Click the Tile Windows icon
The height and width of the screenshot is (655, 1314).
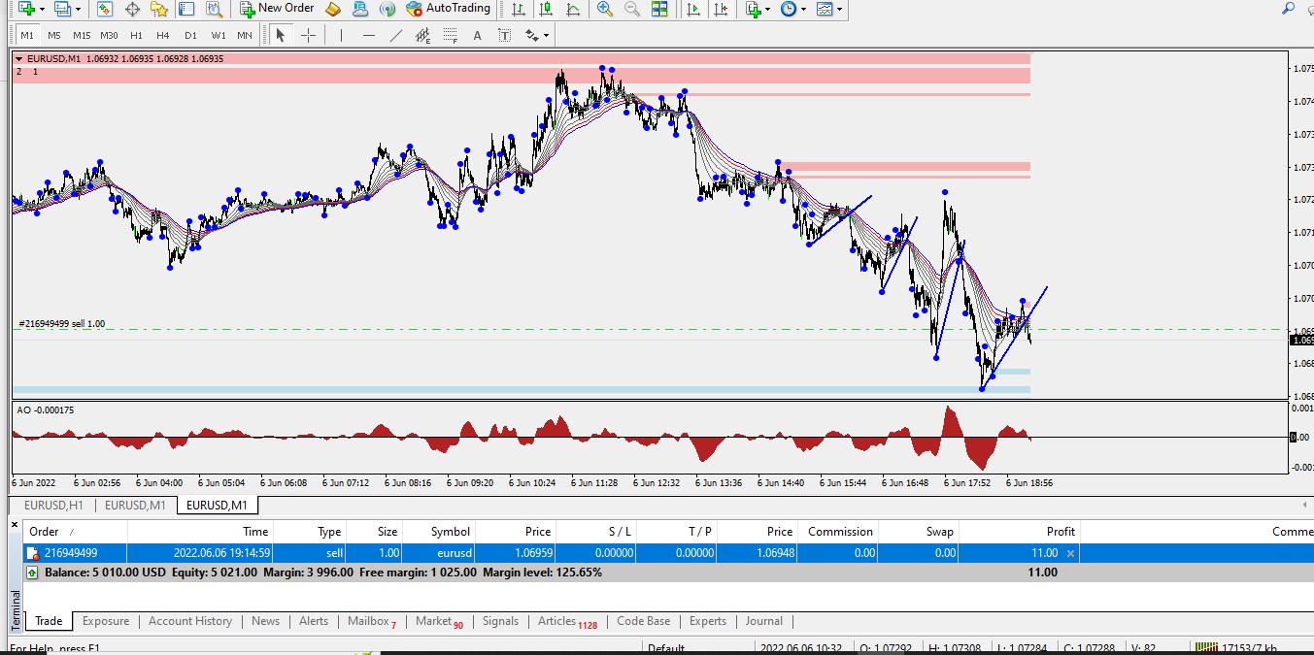[659, 9]
